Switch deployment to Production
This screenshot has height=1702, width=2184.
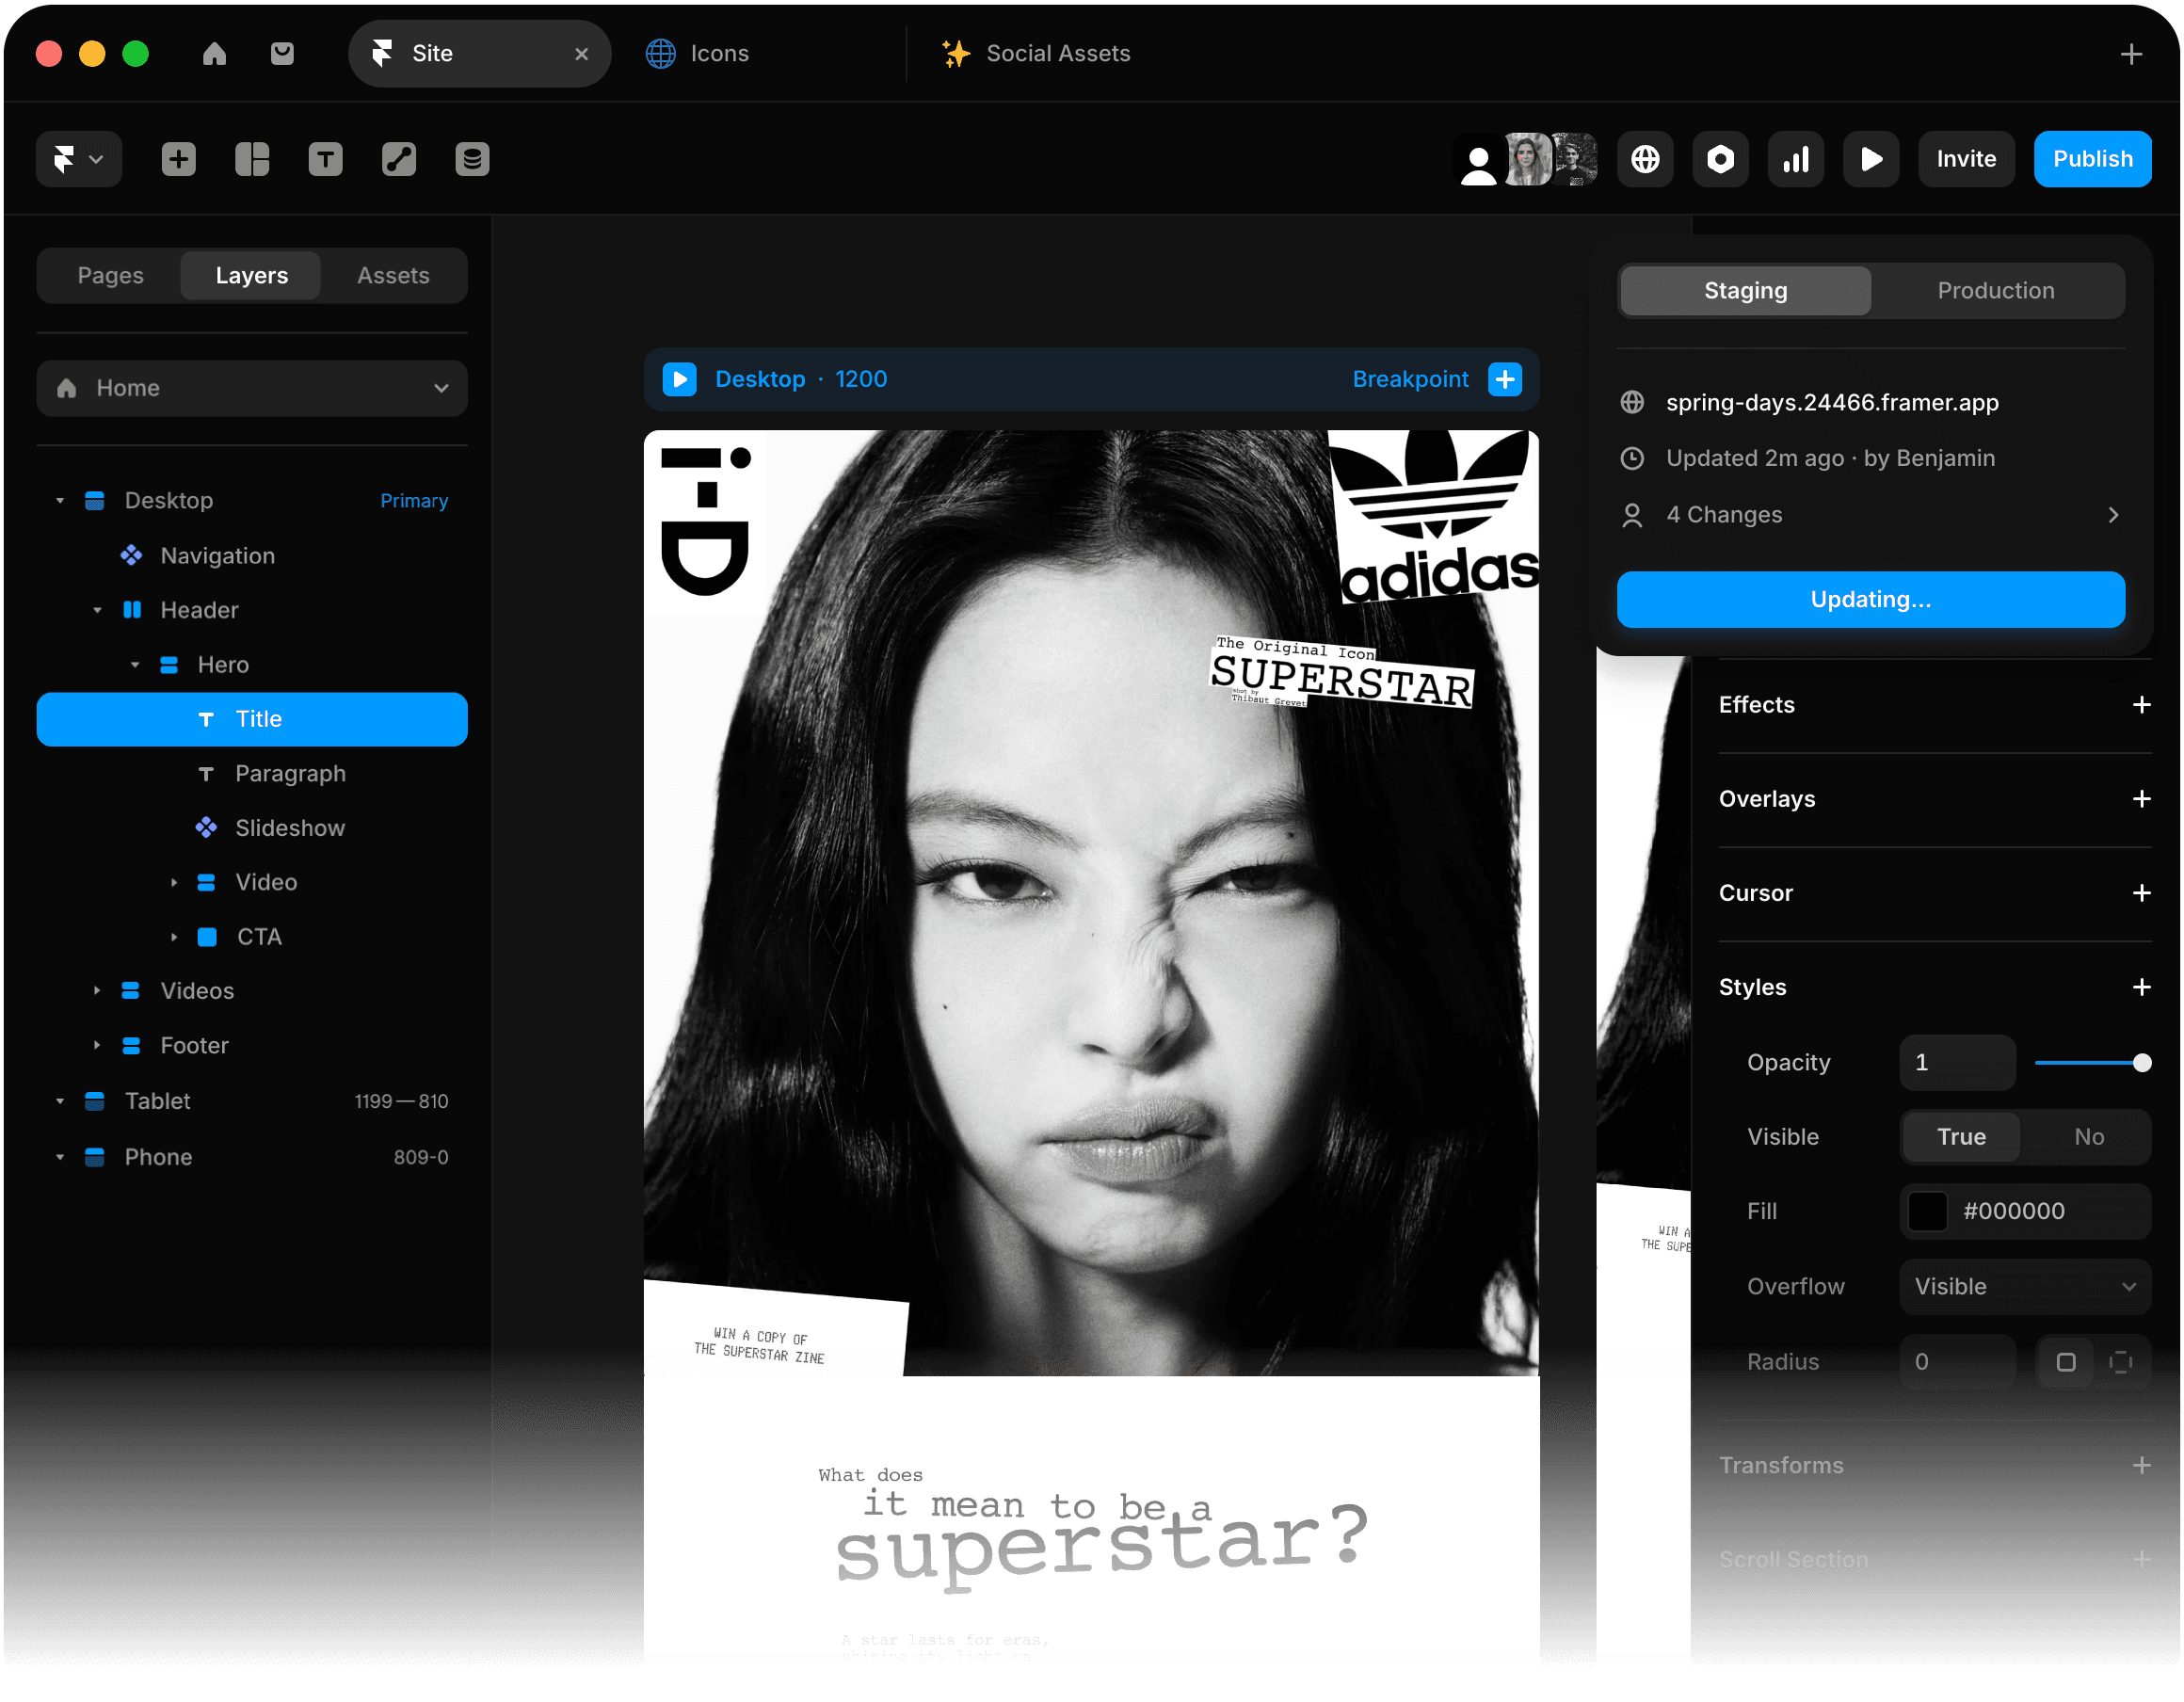pyautogui.click(x=1996, y=291)
